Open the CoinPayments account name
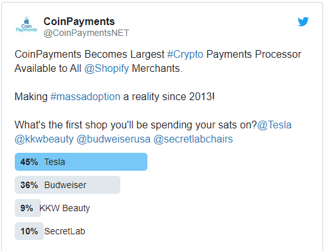The image size is (325, 251). 79,21
